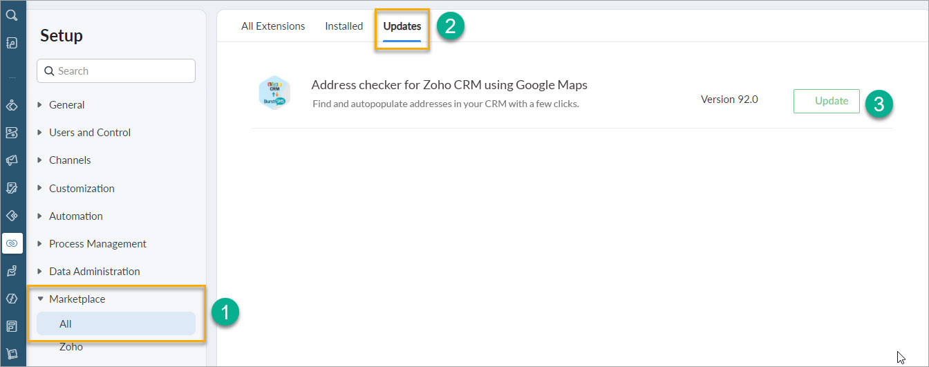Open global search magnifier icon in sidebar

12,15
